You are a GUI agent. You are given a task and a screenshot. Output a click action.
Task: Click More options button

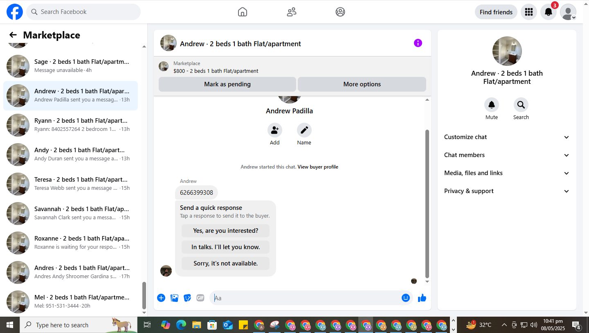[x=362, y=84]
